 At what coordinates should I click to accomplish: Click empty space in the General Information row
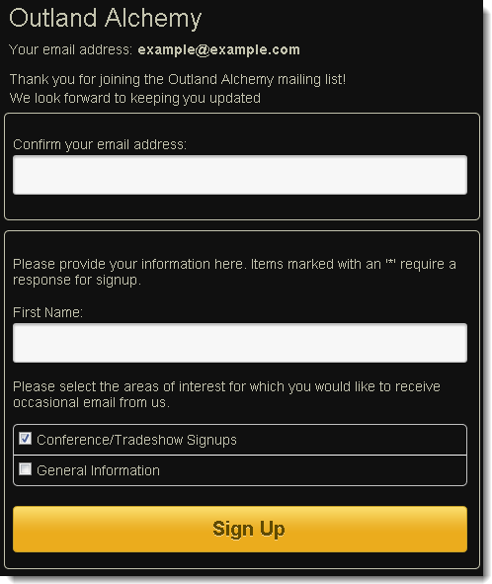pos(313,470)
